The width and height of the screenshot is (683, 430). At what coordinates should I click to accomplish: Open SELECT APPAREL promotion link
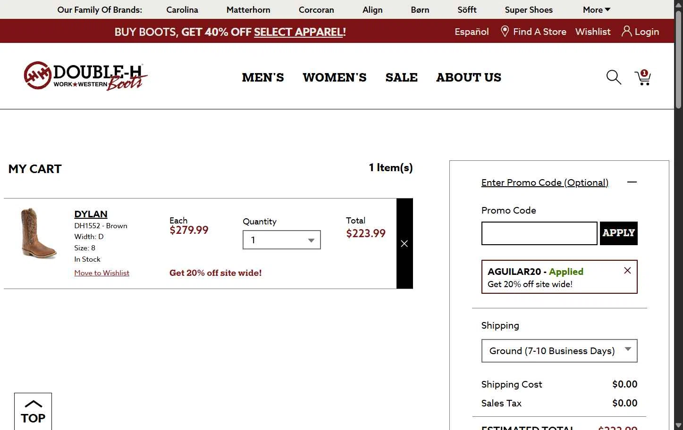coord(298,32)
